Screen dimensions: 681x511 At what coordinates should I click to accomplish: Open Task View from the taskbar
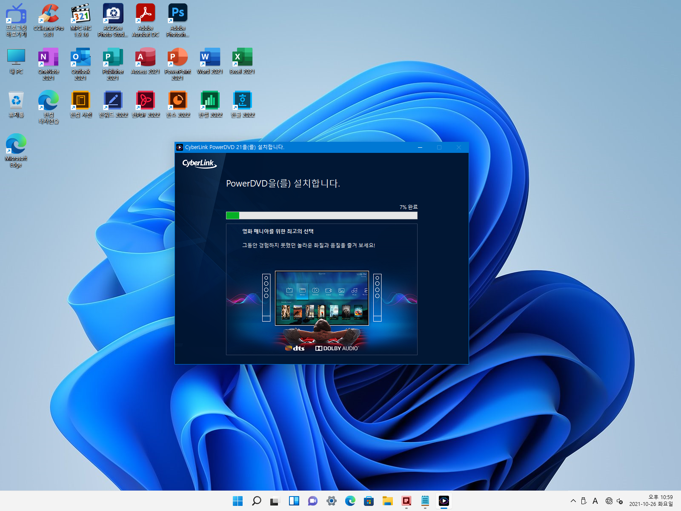(275, 501)
